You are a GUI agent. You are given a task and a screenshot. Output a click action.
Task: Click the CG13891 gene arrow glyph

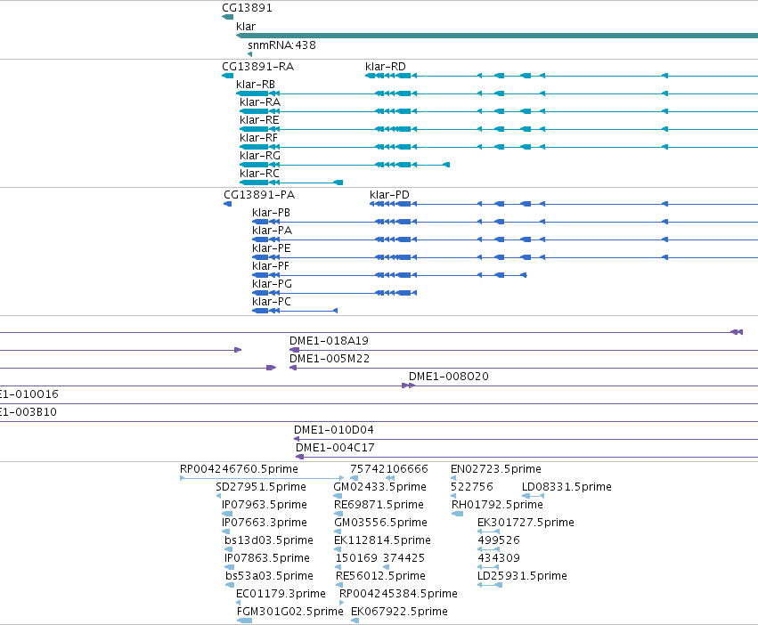coord(228,18)
